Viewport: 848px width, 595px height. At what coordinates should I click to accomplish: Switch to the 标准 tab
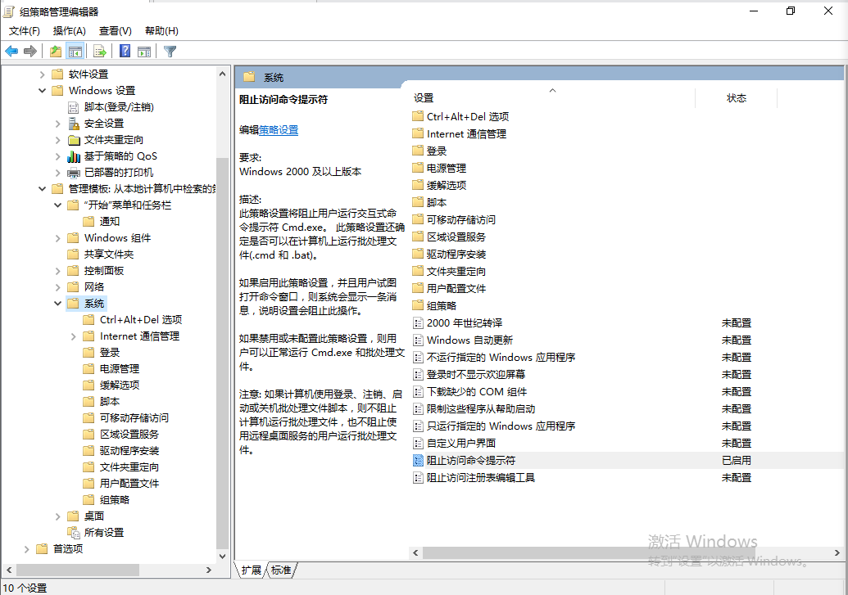(281, 570)
